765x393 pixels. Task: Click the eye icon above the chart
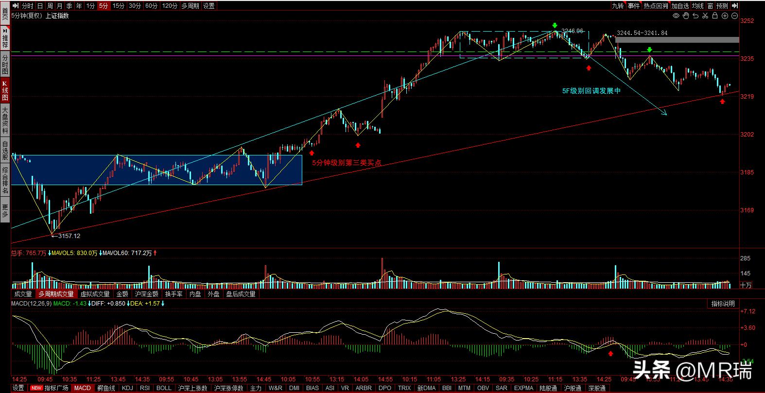coord(676,16)
